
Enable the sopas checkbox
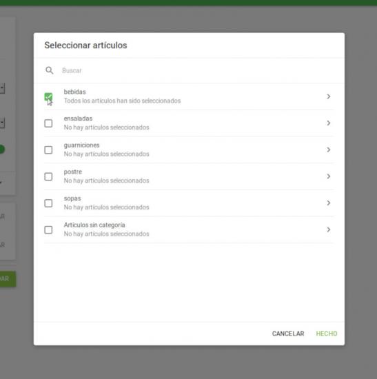[48, 203]
